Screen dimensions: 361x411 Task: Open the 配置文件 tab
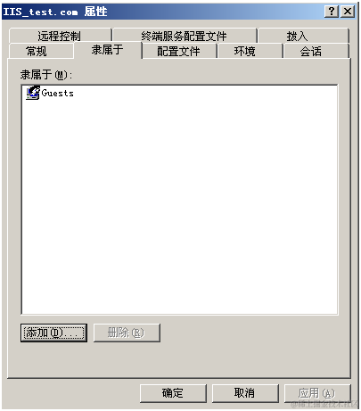pos(179,51)
